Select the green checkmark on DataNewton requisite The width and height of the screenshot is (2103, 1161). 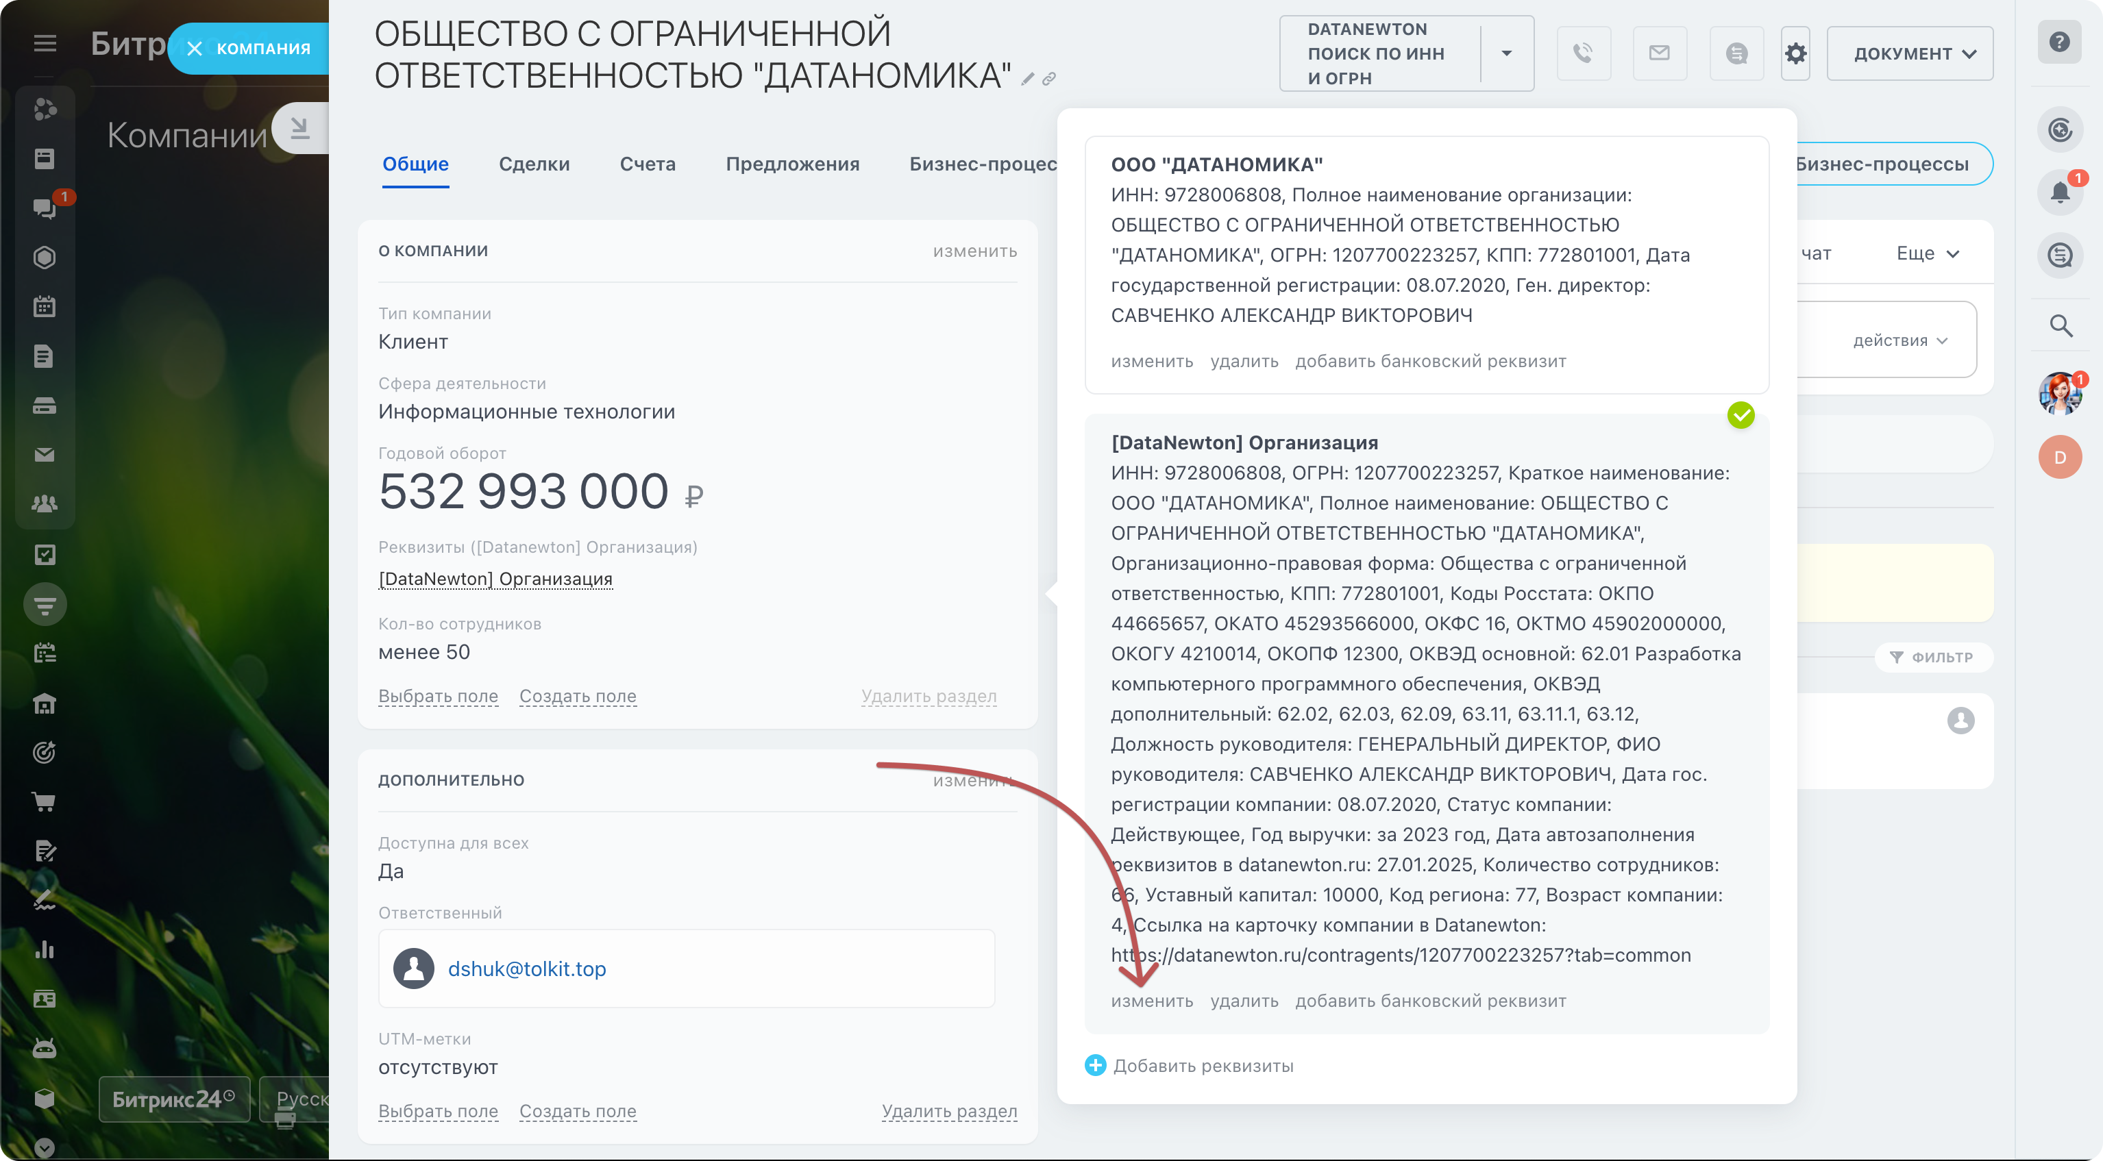pyautogui.click(x=1741, y=414)
